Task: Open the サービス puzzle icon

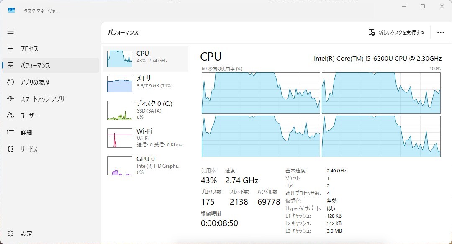Action: tap(10, 149)
